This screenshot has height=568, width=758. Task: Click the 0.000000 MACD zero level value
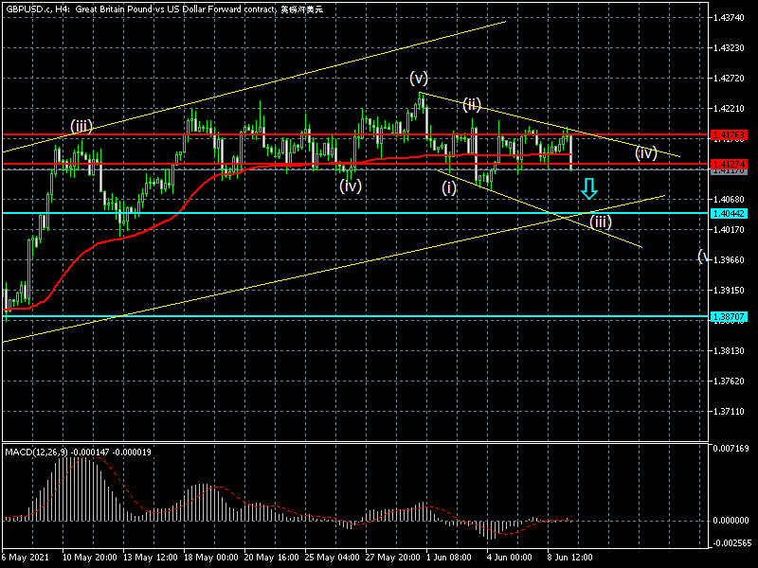coord(731,520)
